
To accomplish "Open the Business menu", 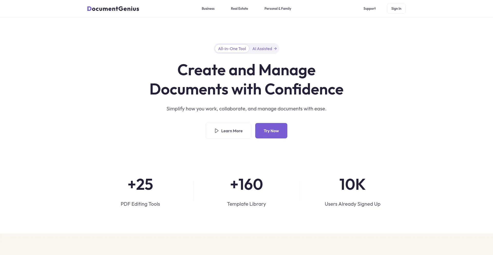I will pos(208,9).
